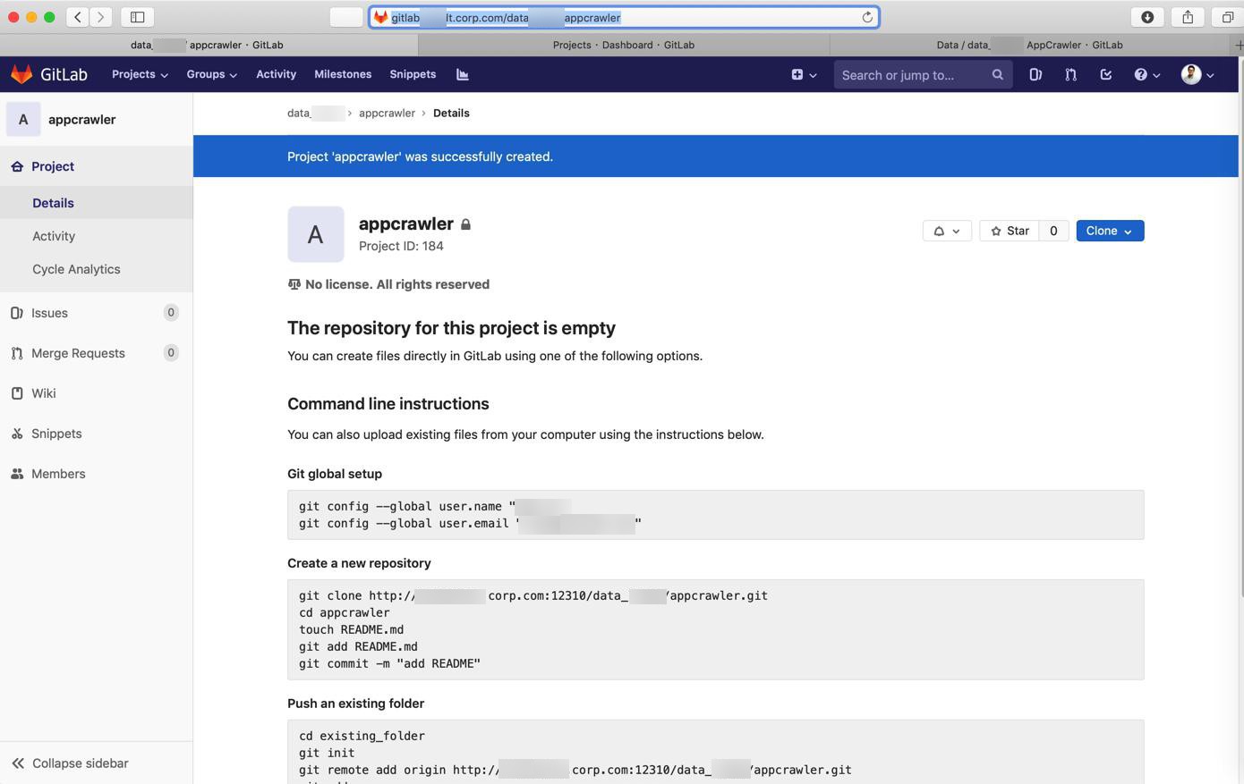The width and height of the screenshot is (1244, 784).
Task: Click the private lock icon
Action: click(x=466, y=224)
